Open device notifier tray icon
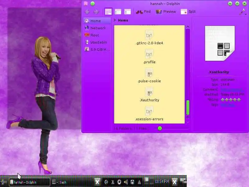The height and width of the screenshot is (187, 249). (132, 182)
